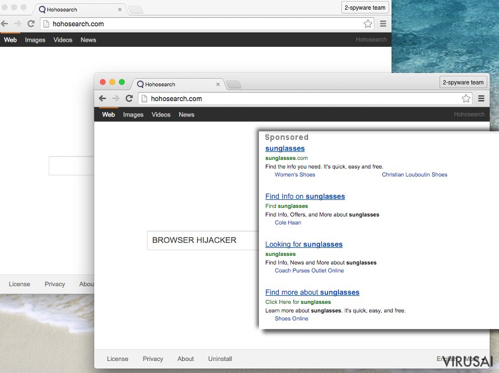Click the page icon in the front address bar

tap(144, 99)
